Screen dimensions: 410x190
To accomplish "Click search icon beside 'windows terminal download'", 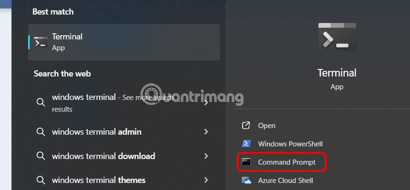I will 41,156.
